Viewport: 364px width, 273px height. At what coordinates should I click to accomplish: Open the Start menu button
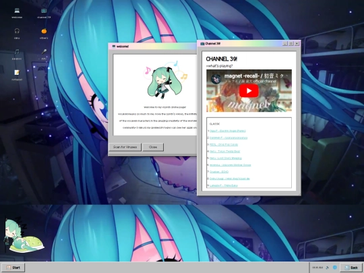pos(13,268)
